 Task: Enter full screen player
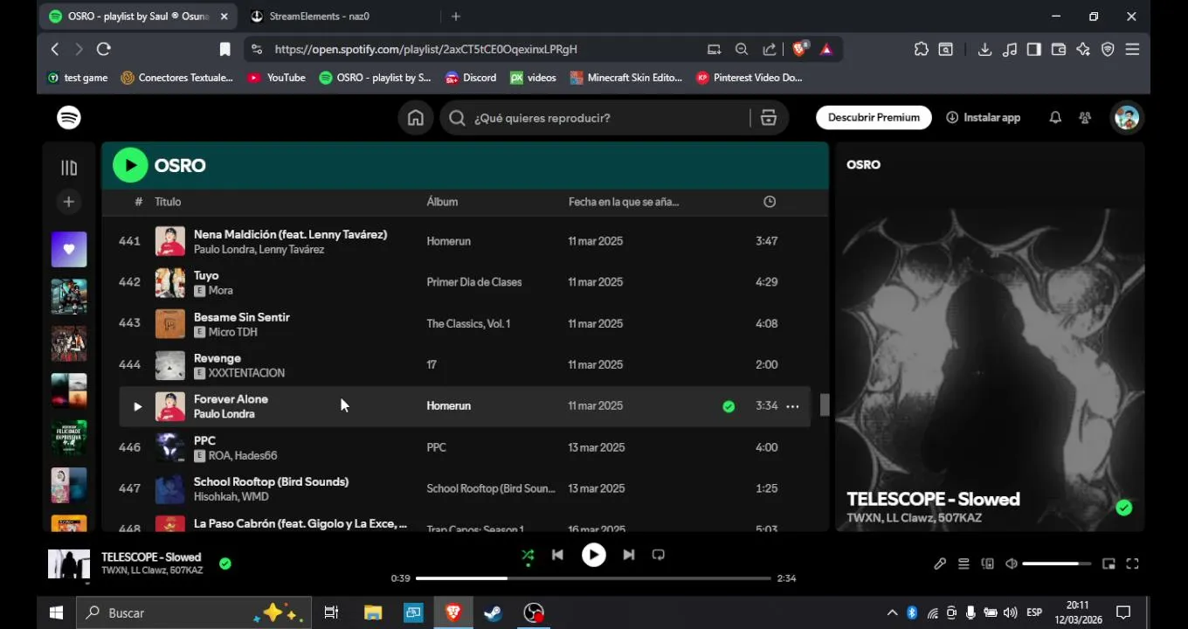pos(1132,564)
